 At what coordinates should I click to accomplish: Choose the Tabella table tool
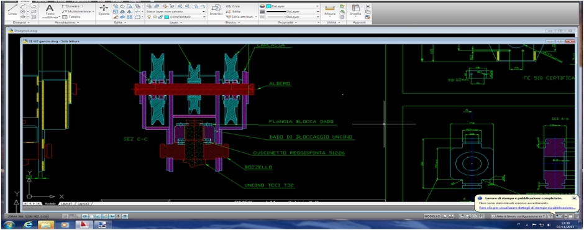point(71,17)
